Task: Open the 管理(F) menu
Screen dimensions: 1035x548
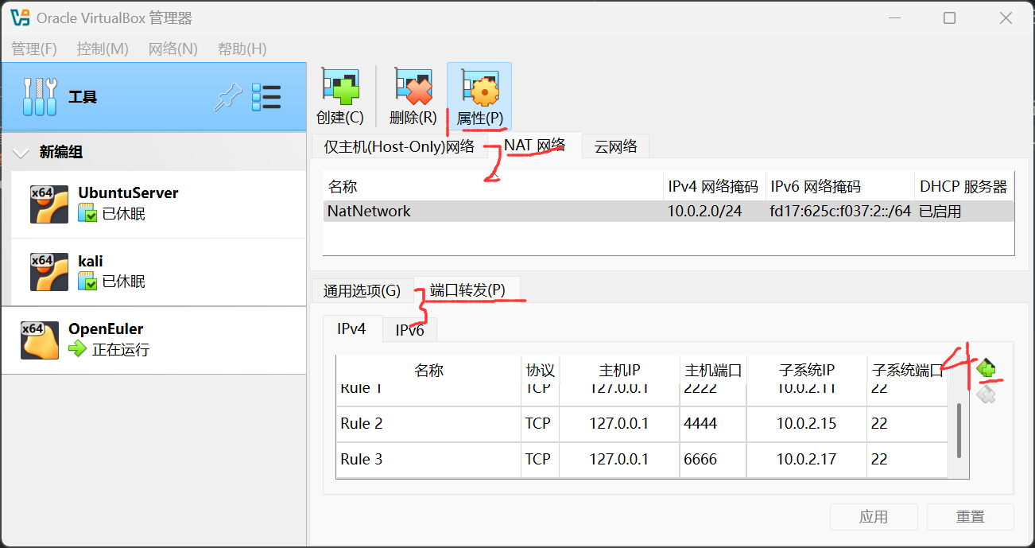Action: point(34,49)
